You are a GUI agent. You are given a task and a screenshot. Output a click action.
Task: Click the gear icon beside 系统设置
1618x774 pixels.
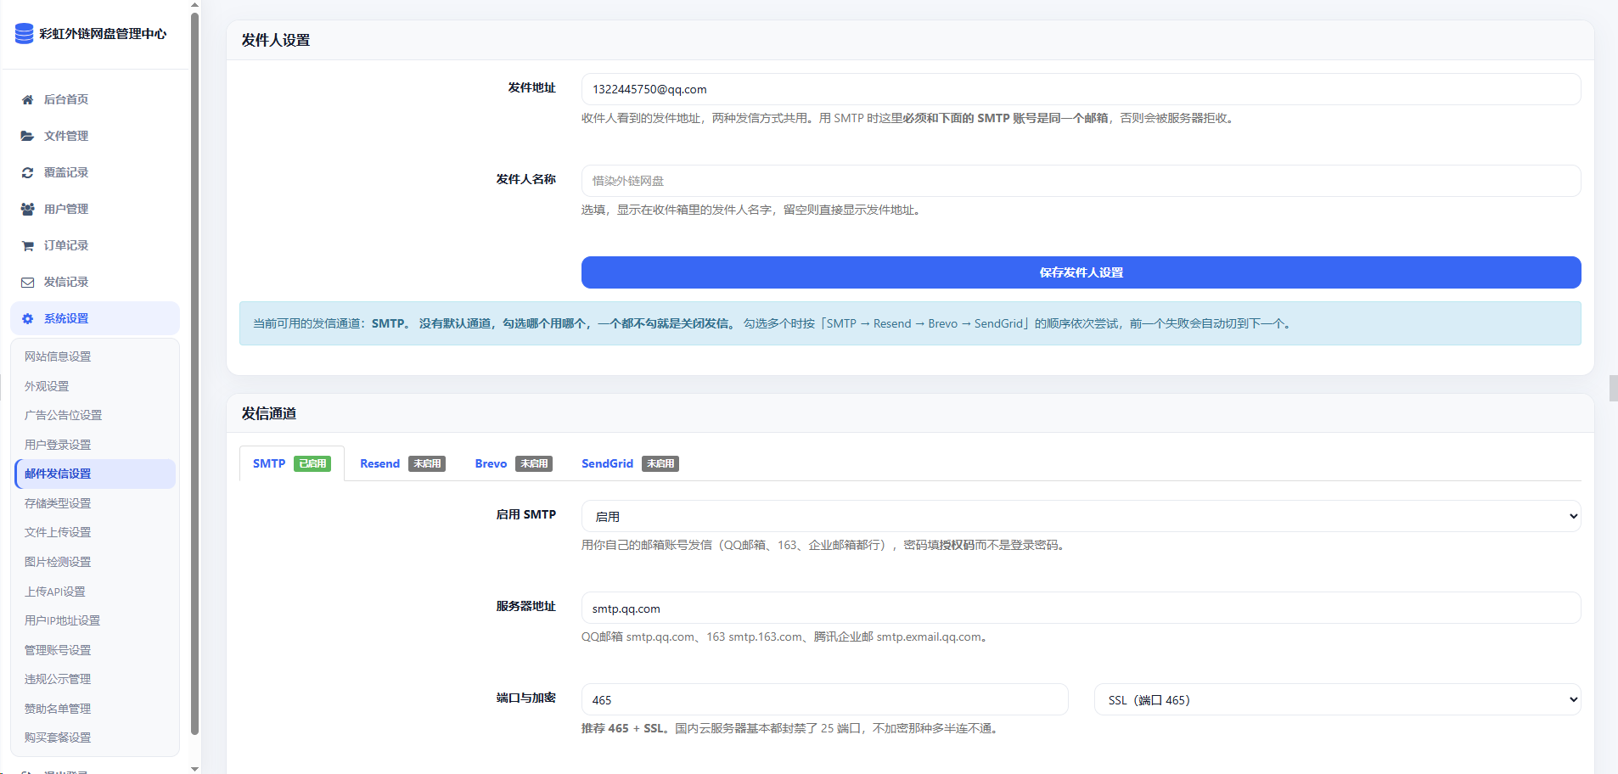pos(27,319)
